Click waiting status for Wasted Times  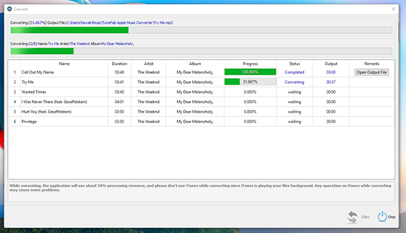click(x=295, y=92)
